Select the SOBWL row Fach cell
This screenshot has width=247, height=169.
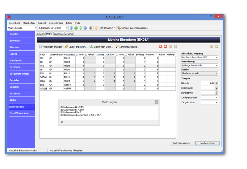[x=44, y=77]
